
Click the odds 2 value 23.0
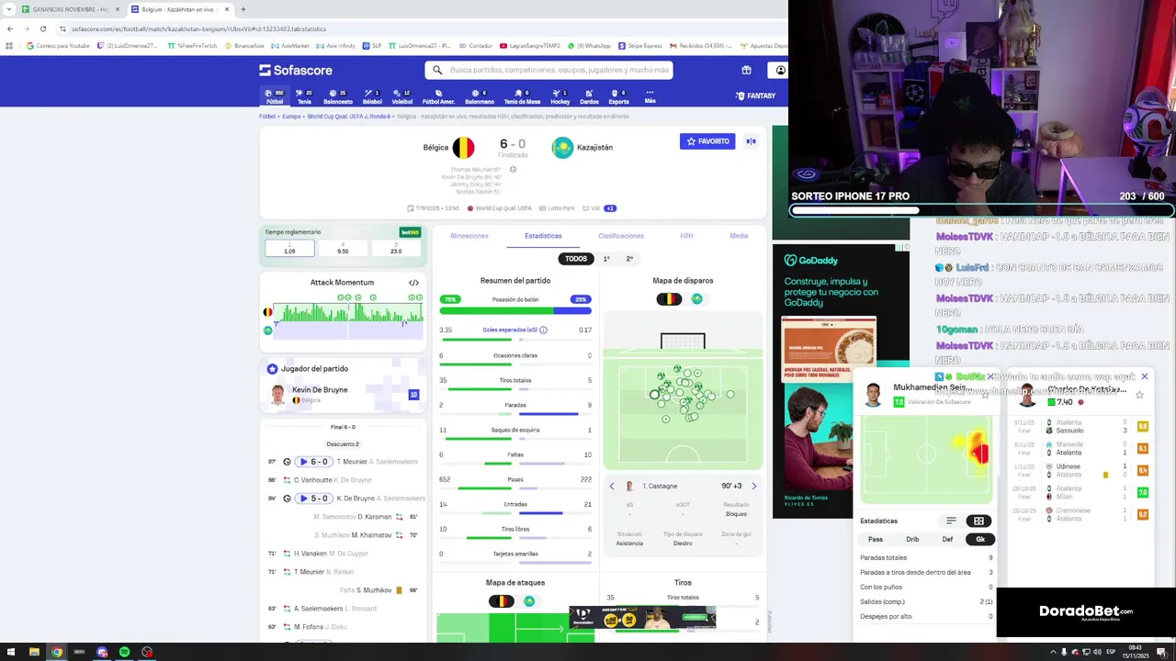tap(396, 249)
